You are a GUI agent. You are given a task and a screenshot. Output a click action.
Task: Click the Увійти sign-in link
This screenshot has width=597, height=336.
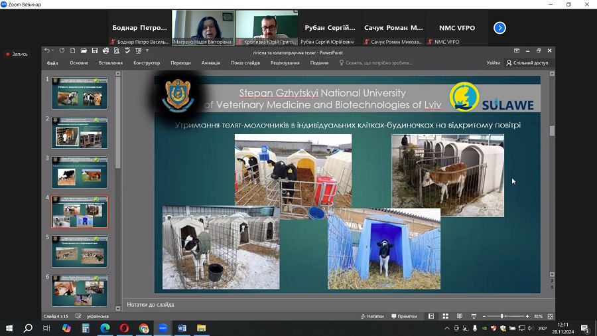pyautogui.click(x=493, y=63)
